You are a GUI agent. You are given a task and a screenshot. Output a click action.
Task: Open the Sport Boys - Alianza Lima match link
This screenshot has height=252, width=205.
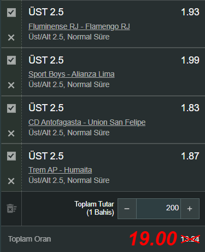pyautogui.click(x=72, y=75)
